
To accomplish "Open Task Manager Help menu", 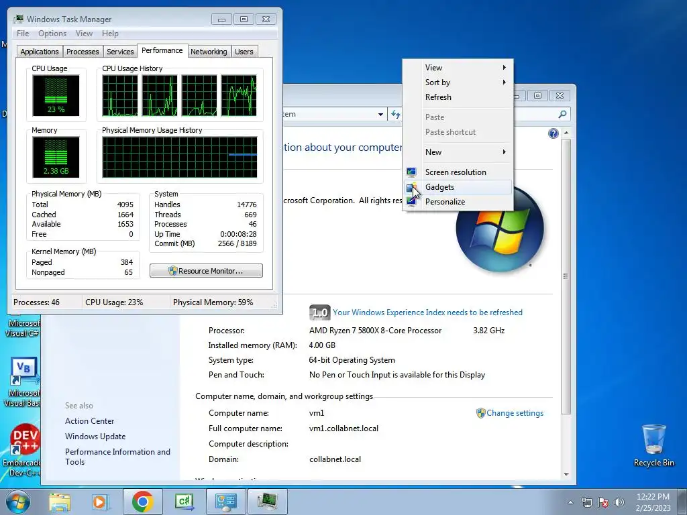I will pos(110,34).
